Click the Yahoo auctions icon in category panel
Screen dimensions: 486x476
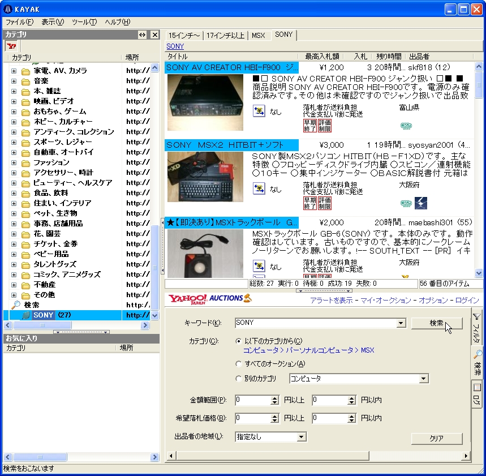pyautogui.click(x=12, y=46)
